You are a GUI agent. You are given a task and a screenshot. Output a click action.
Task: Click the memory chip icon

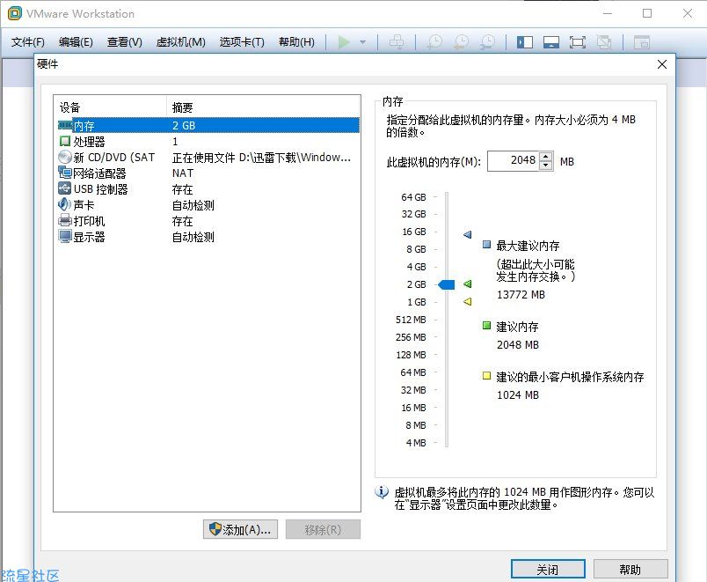click(x=65, y=125)
